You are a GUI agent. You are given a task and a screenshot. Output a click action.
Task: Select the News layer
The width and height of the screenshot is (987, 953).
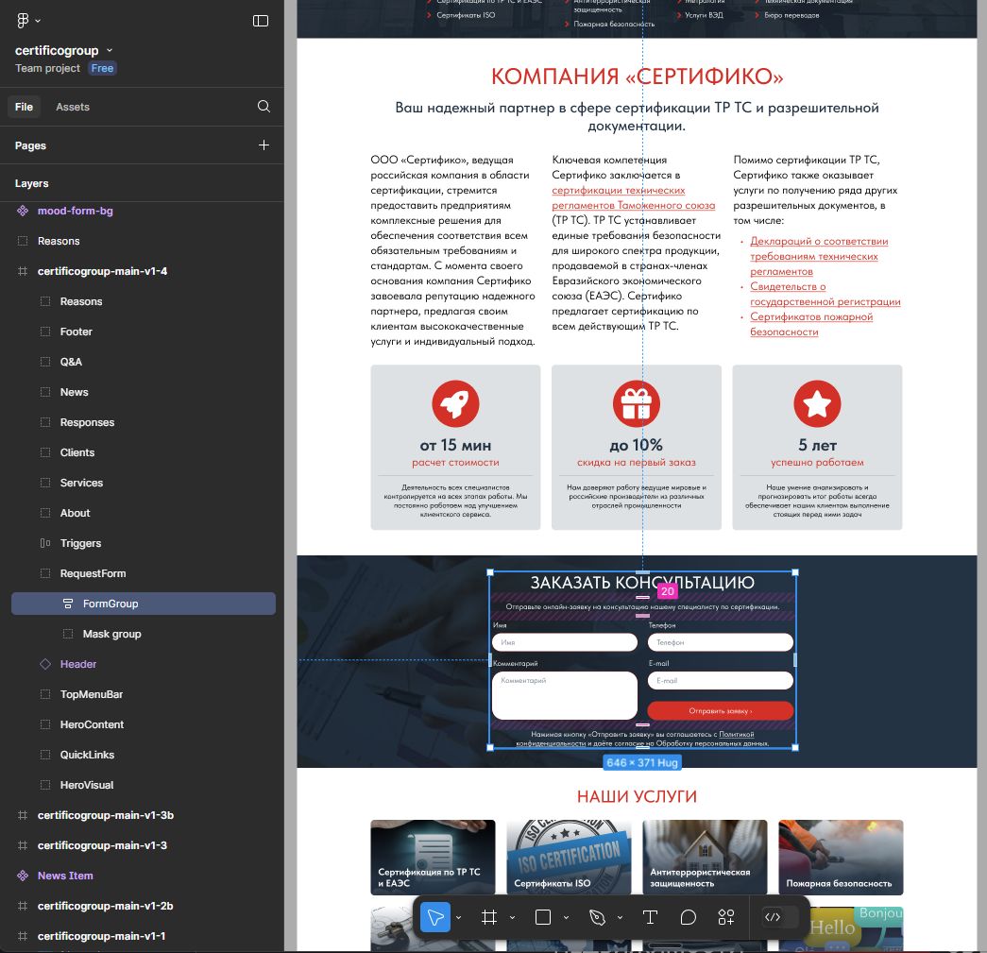pyautogui.click(x=74, y=392)
